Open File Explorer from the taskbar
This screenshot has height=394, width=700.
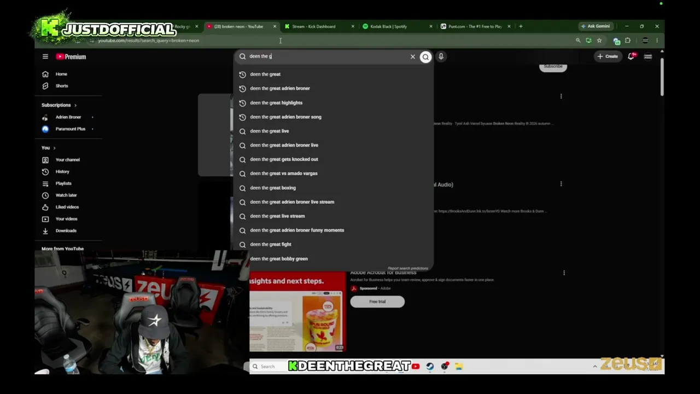(459, 367)
